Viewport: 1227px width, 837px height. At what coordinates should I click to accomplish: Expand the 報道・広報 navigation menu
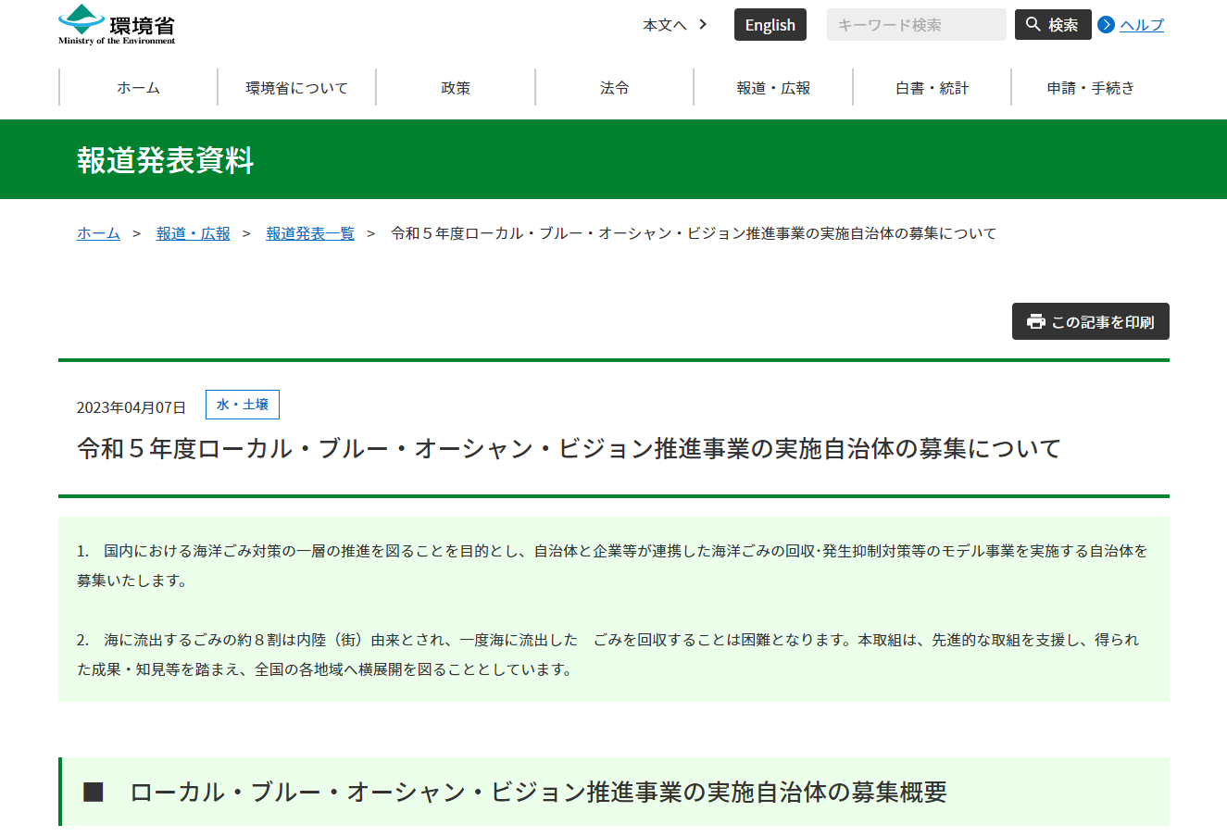773,88
